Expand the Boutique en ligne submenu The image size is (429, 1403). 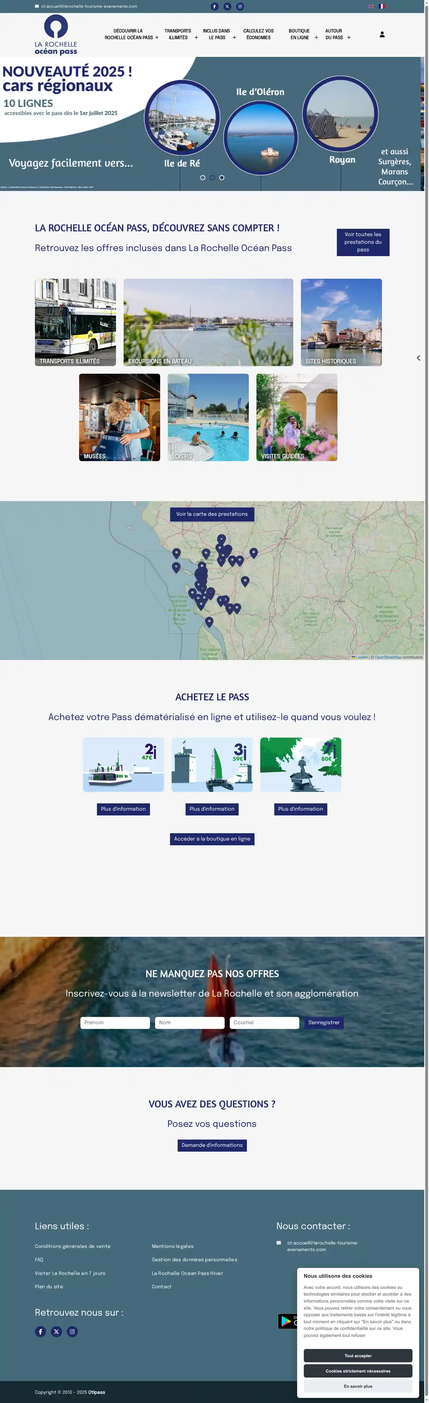(316, 37)
